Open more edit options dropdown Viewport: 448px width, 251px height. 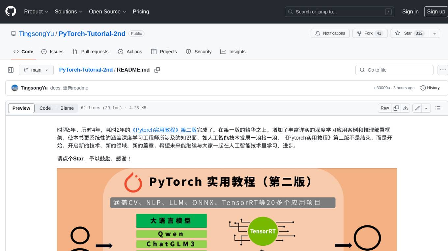(x=427, y=108)
